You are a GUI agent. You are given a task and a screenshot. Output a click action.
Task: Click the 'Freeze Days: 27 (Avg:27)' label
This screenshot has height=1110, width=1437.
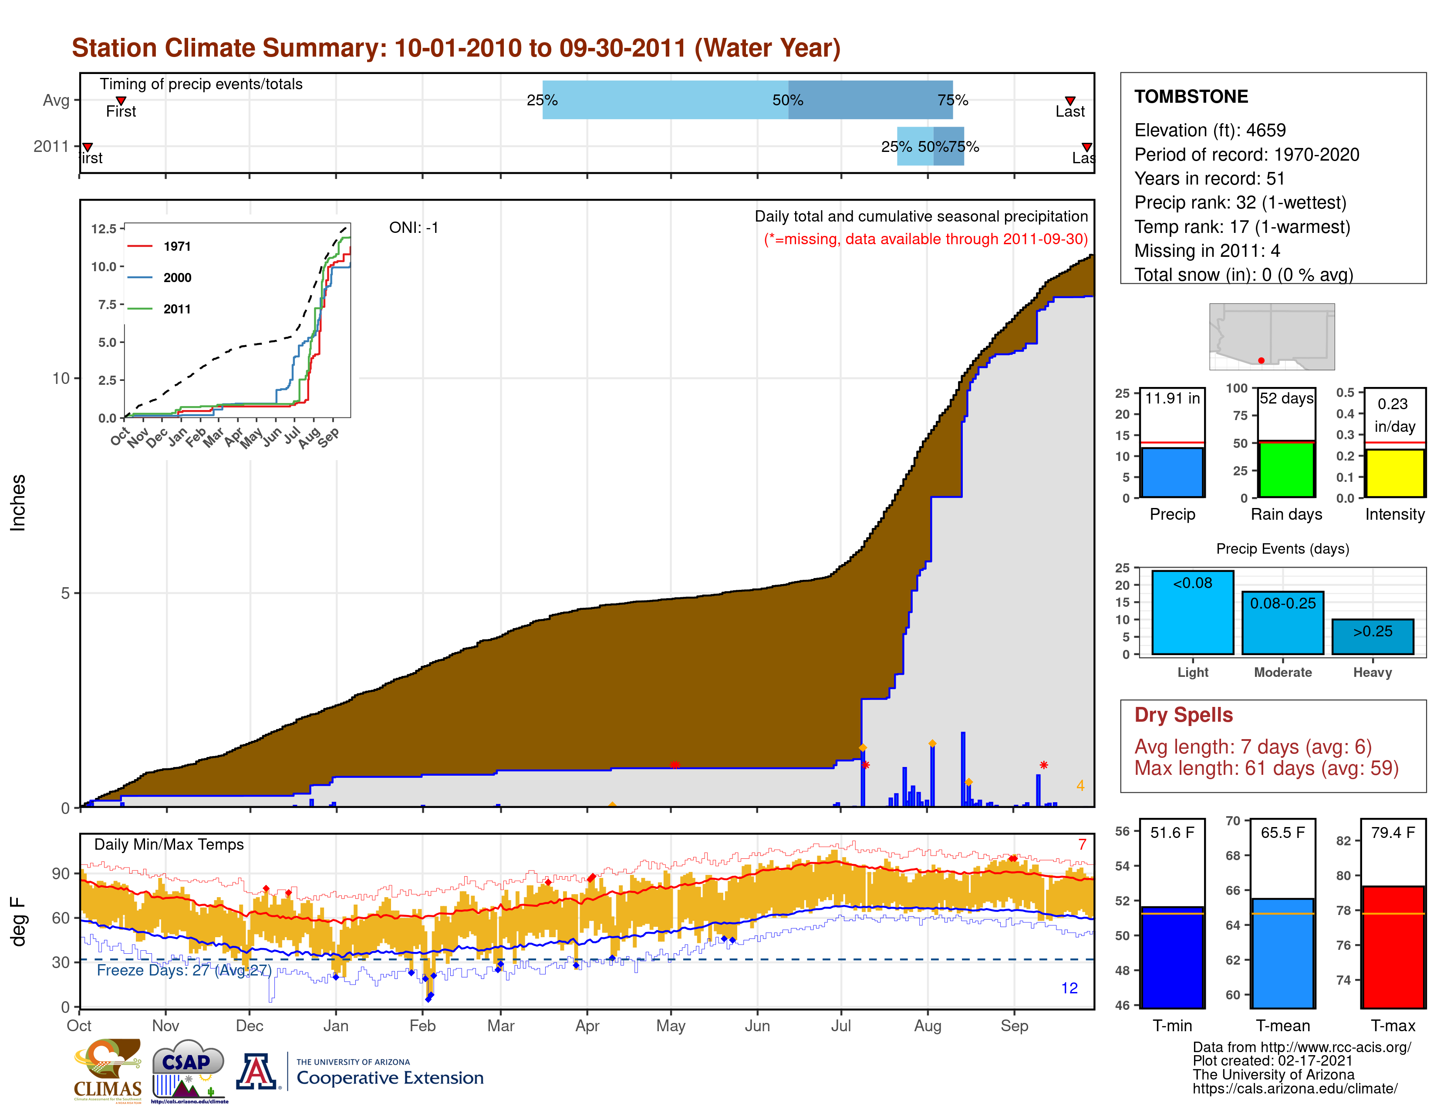pos(184,970)
